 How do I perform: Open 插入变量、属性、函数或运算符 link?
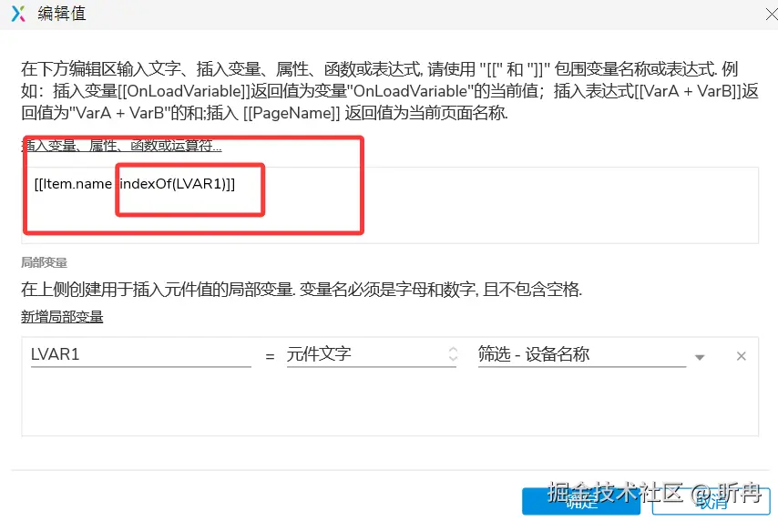pos(121,146)
